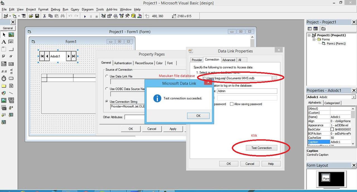The height and width of the screenshot is (192, 357).
Task: Click Cancel in the Data Link Properties dialog
Action: [x=250, y=164]
